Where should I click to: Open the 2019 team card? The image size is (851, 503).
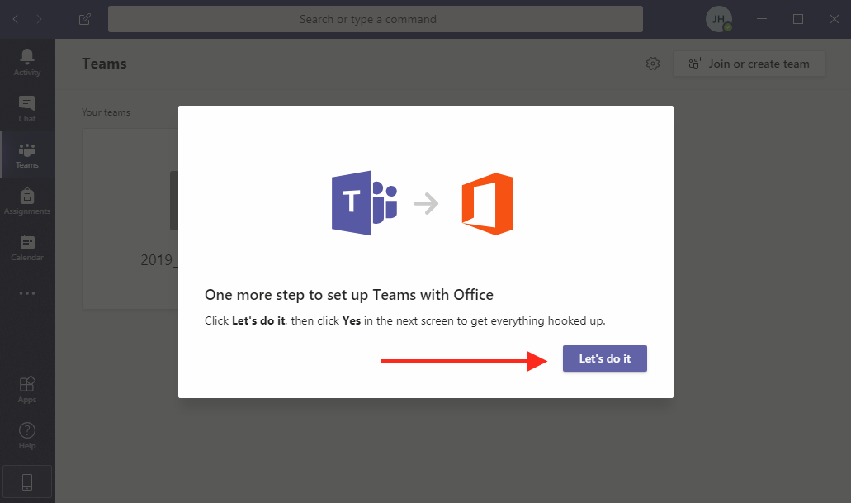point(132,219)
